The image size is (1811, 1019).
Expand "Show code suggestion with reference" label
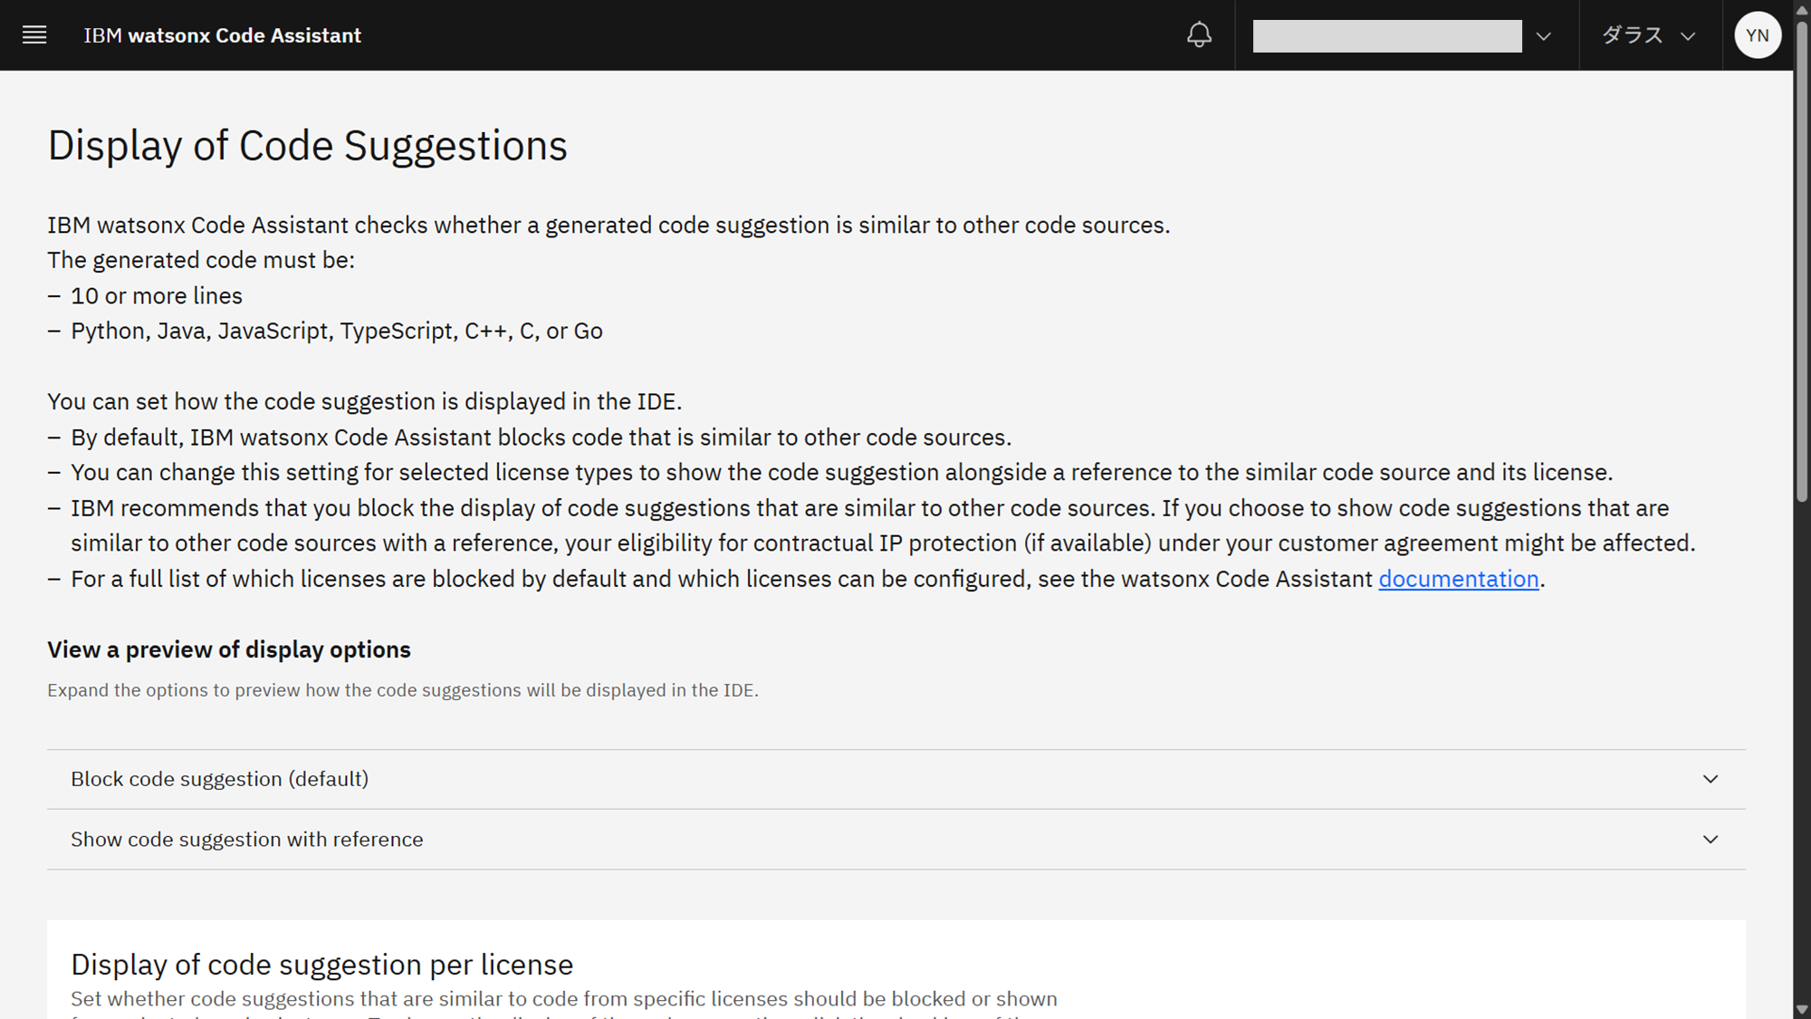[x=247, y=840]
